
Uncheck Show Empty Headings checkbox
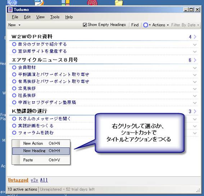click(85, 25)
